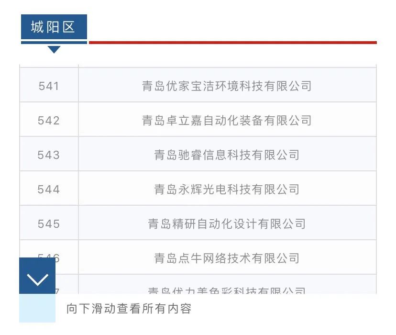Click row number 545
Viewport: 396px width, 335px height.
[x=49, y=224]
